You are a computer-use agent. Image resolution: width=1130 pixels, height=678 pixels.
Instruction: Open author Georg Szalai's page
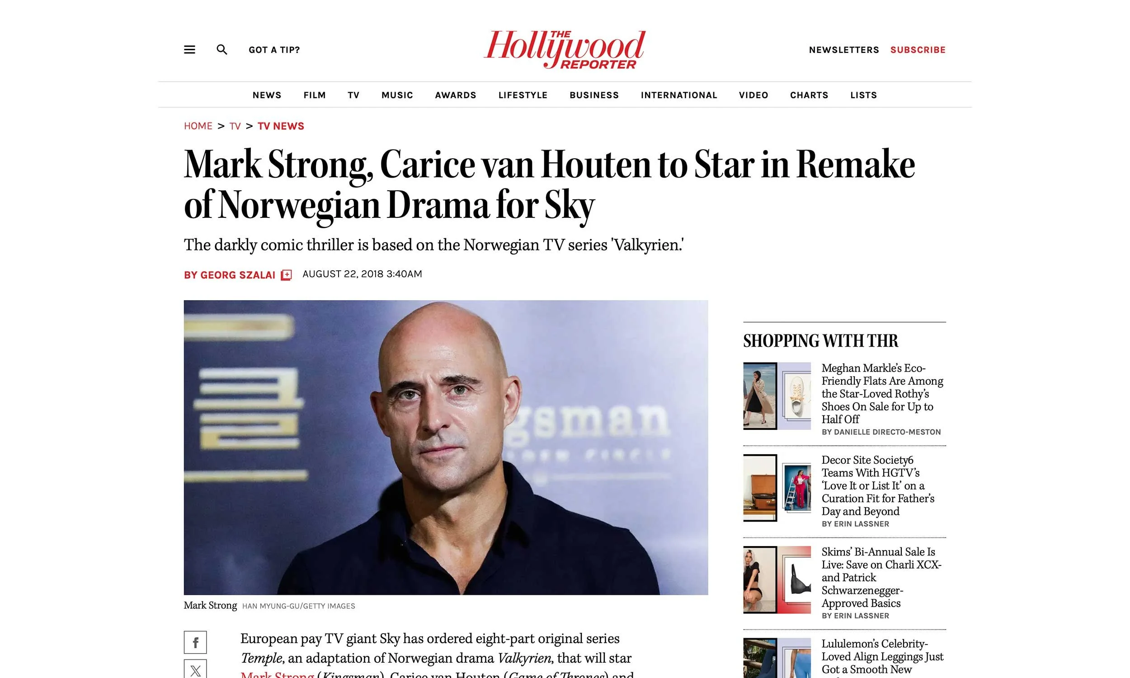click(230, 275)
